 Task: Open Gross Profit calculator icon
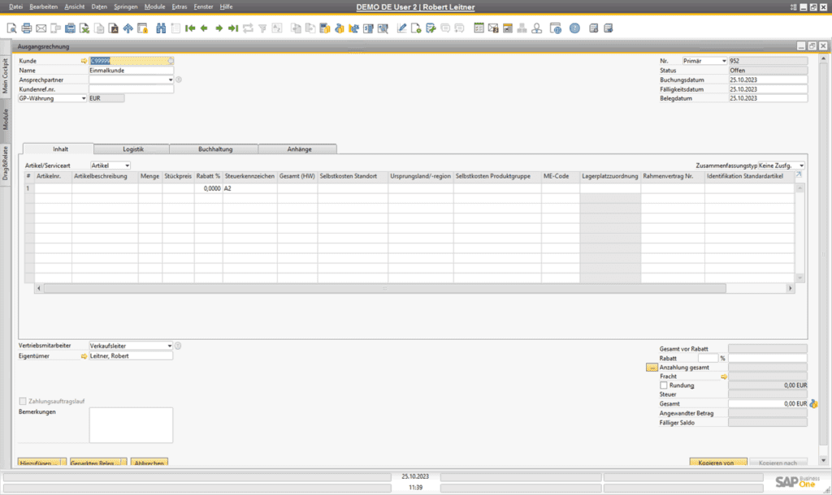[x=325, y=28]
